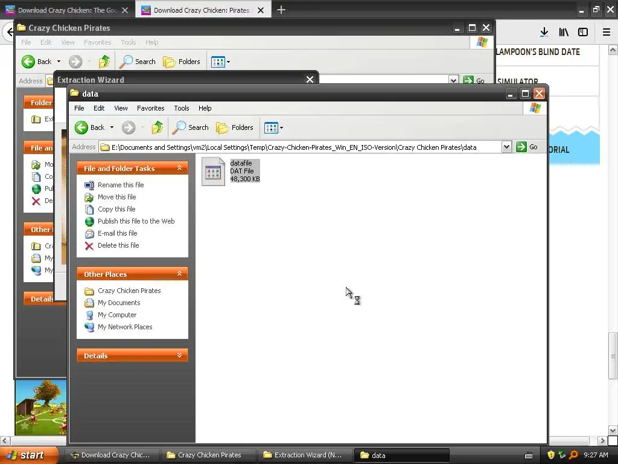Open Views icon in data window toolbar
Image resolution: width=618 pixels, height=464 pixels.
click(271, 127)
